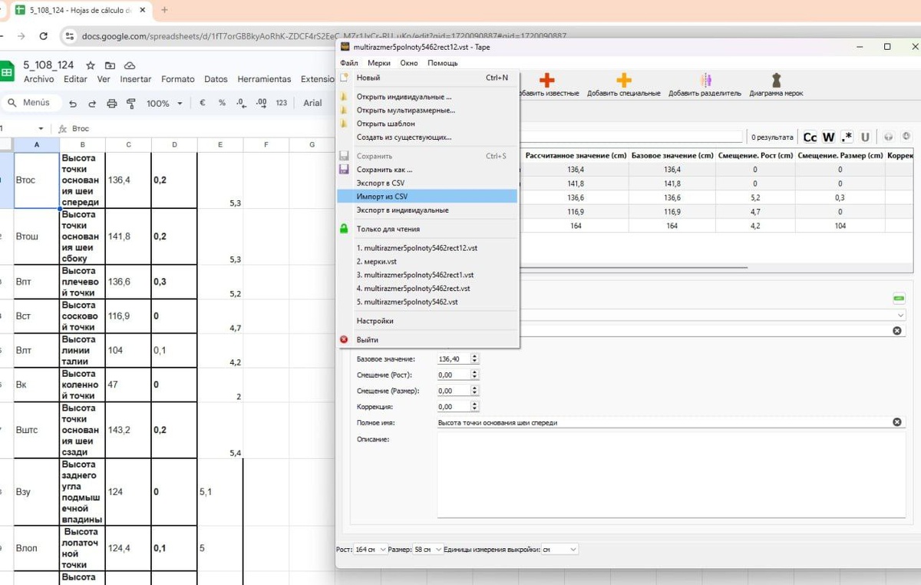Clear the name field X above Base value
The height and width of the screenshot is (585, 921).
pos(896,330)
